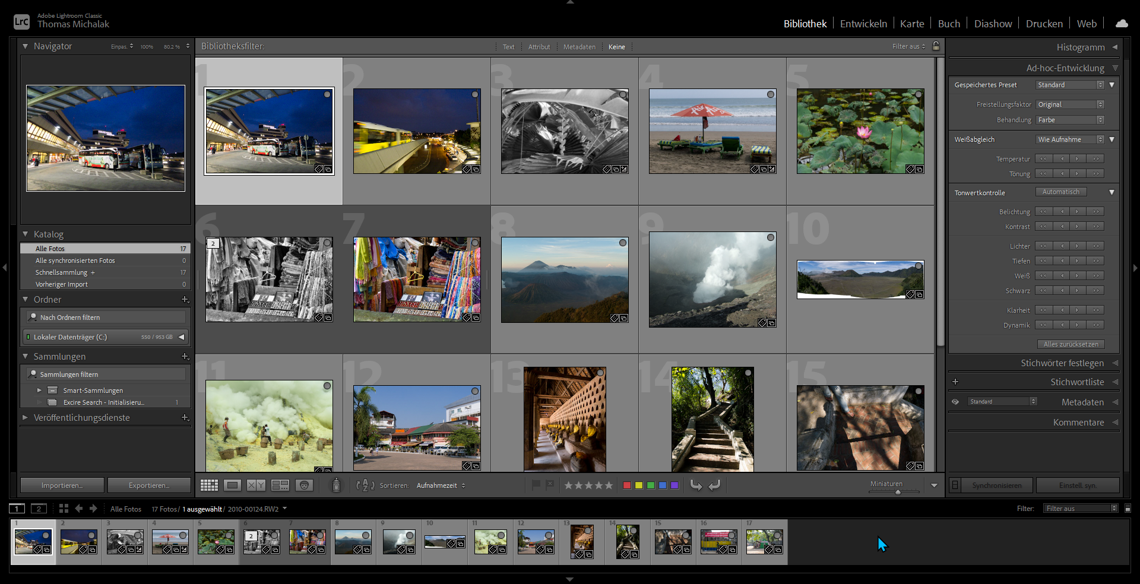1140x584 pixels.
Task: Show main window display 1
Action: (17, 509)
